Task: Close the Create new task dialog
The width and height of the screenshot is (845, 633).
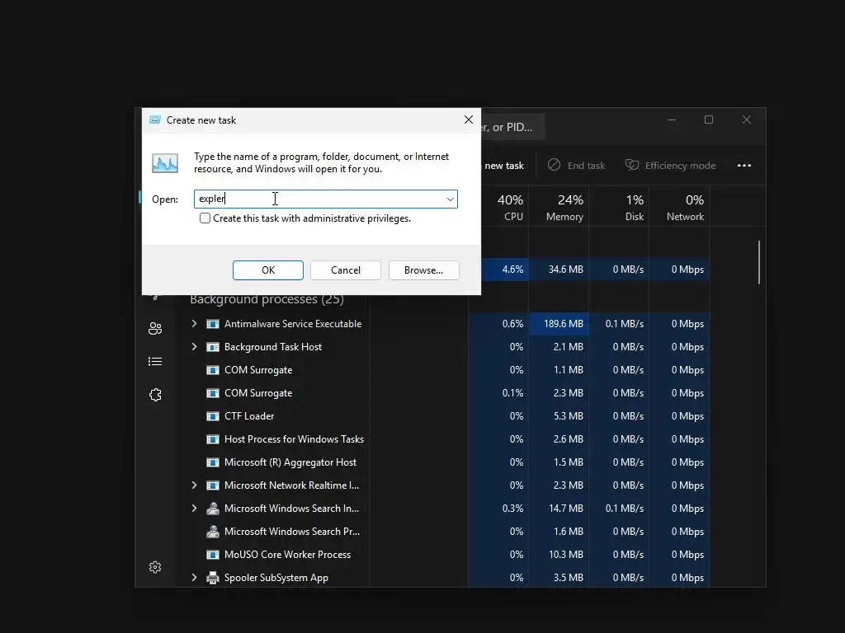Action: click(469, 120)
